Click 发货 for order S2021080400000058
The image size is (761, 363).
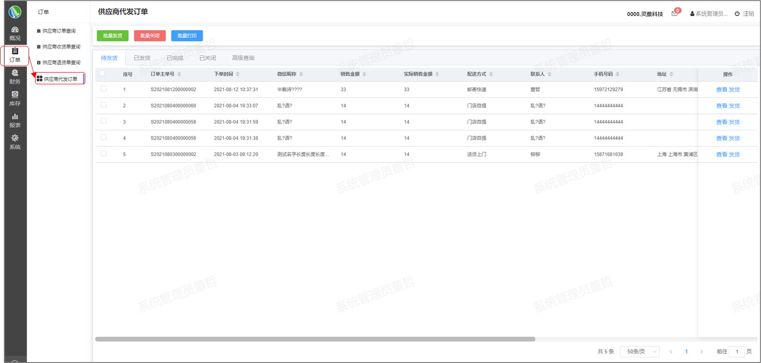pos(734,122)
